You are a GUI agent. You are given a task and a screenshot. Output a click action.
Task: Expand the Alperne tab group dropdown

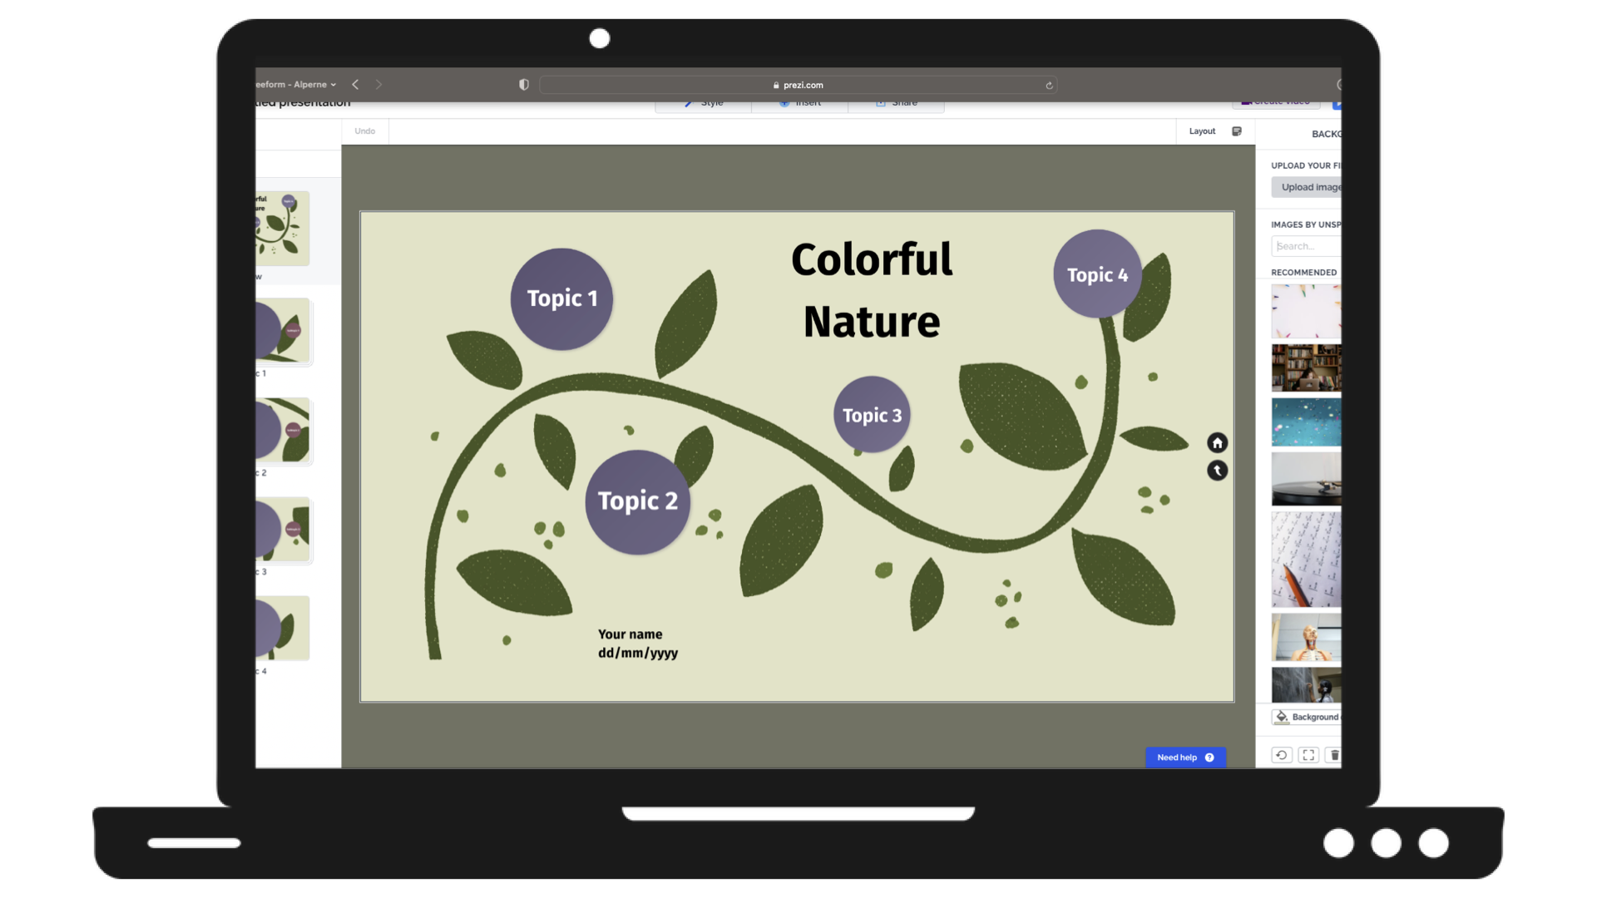297,84
